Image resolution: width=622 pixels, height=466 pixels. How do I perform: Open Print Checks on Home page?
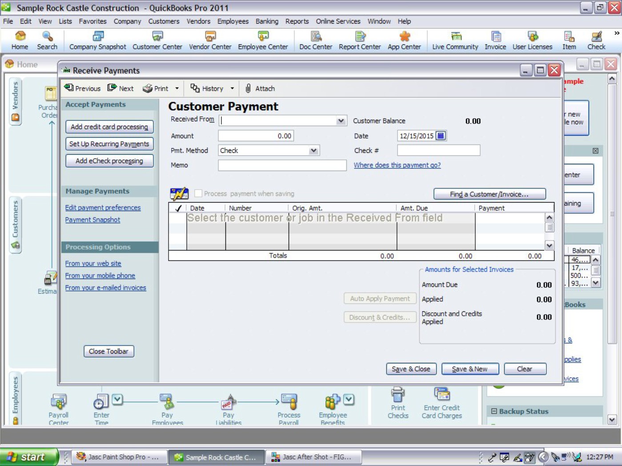tap(398, 403)
